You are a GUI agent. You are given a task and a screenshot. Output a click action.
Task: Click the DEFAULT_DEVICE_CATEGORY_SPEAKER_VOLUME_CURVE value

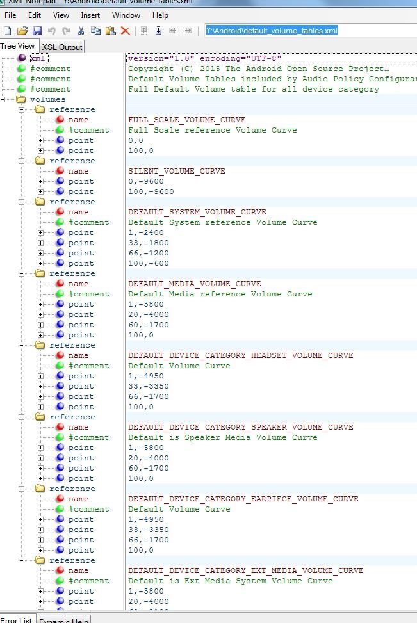pyautogui.click(x=240, y=427)
